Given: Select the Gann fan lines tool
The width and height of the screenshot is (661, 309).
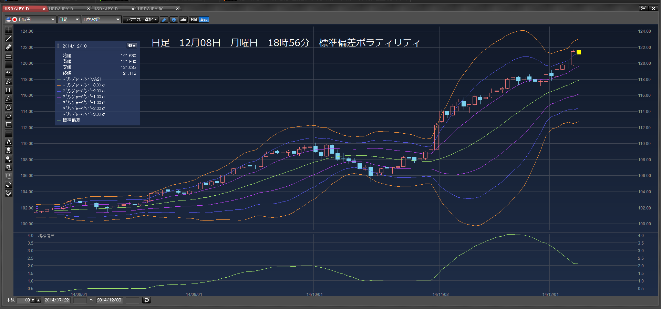Looking at the screenshot, I should click(x=9, y=99).
